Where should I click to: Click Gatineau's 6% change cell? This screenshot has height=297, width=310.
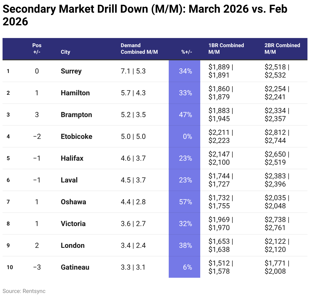[187, 267]
